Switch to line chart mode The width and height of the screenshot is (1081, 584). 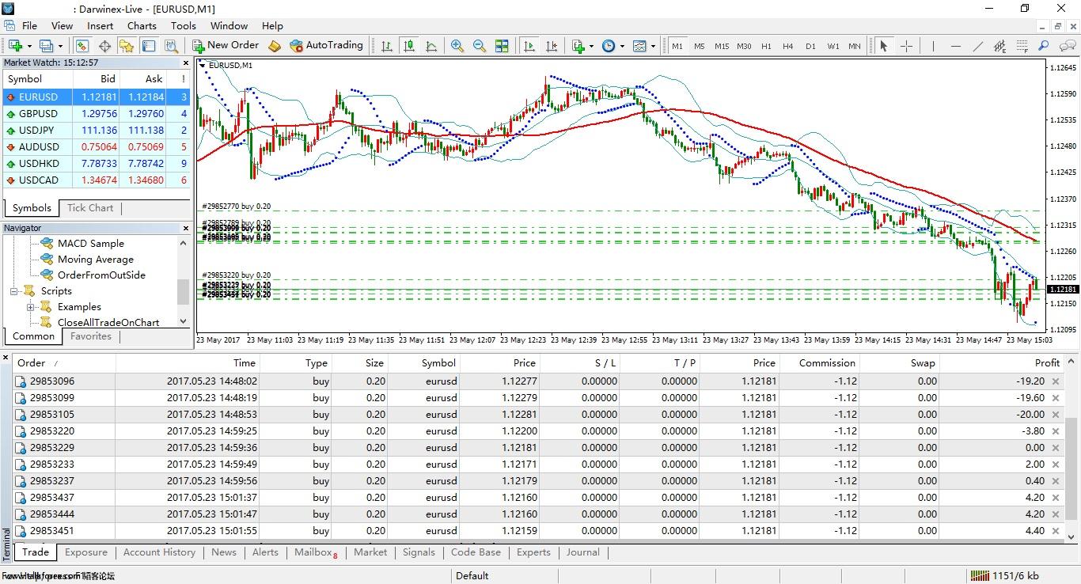click(x=431, y=46)
